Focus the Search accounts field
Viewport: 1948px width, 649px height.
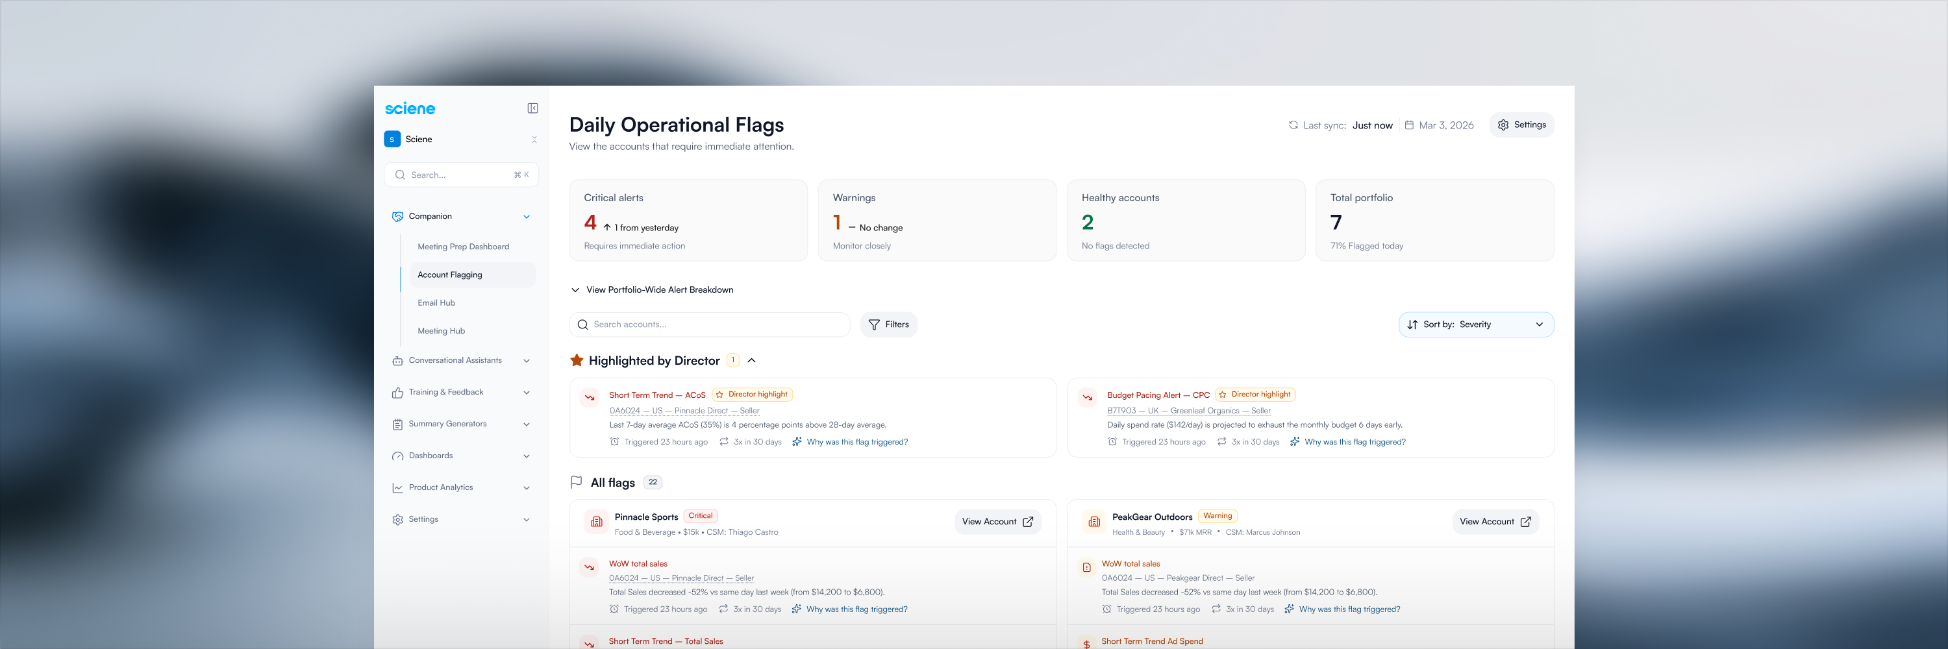coord(709,324)
